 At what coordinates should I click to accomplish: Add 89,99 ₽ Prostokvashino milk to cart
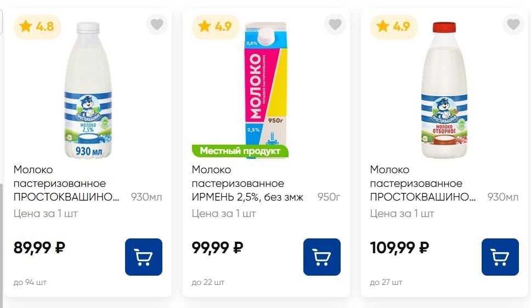click(144, 256)
